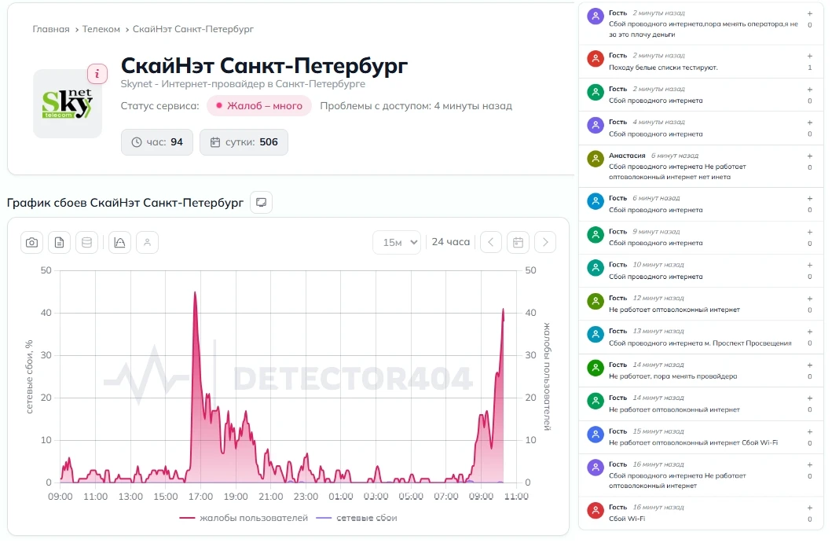The height and width of the screenshot is (543, 832).
Task: Click the user icon in chart toolbar
Action: click(148, 243)
